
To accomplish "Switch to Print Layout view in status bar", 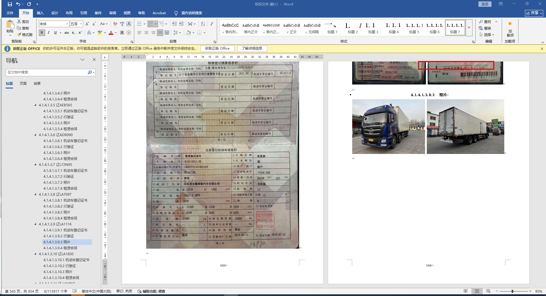I will pyautogui.click(x=477, y=291).
